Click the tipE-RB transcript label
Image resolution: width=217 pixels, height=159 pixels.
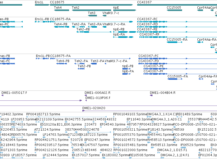point(119,29)
